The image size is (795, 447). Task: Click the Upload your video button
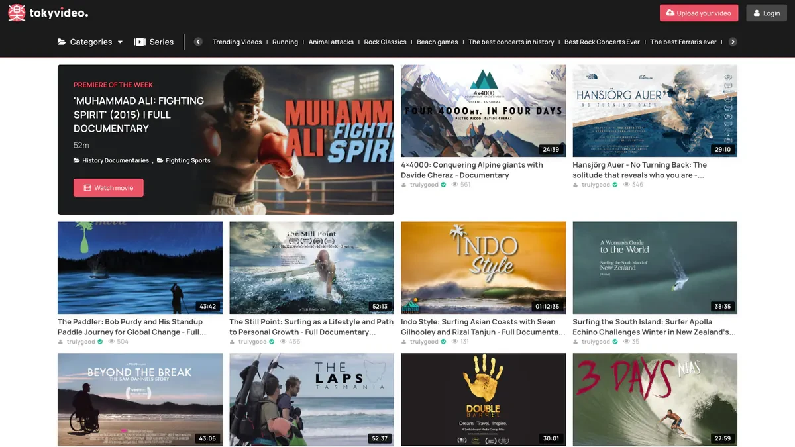click(x=699, y=13)
